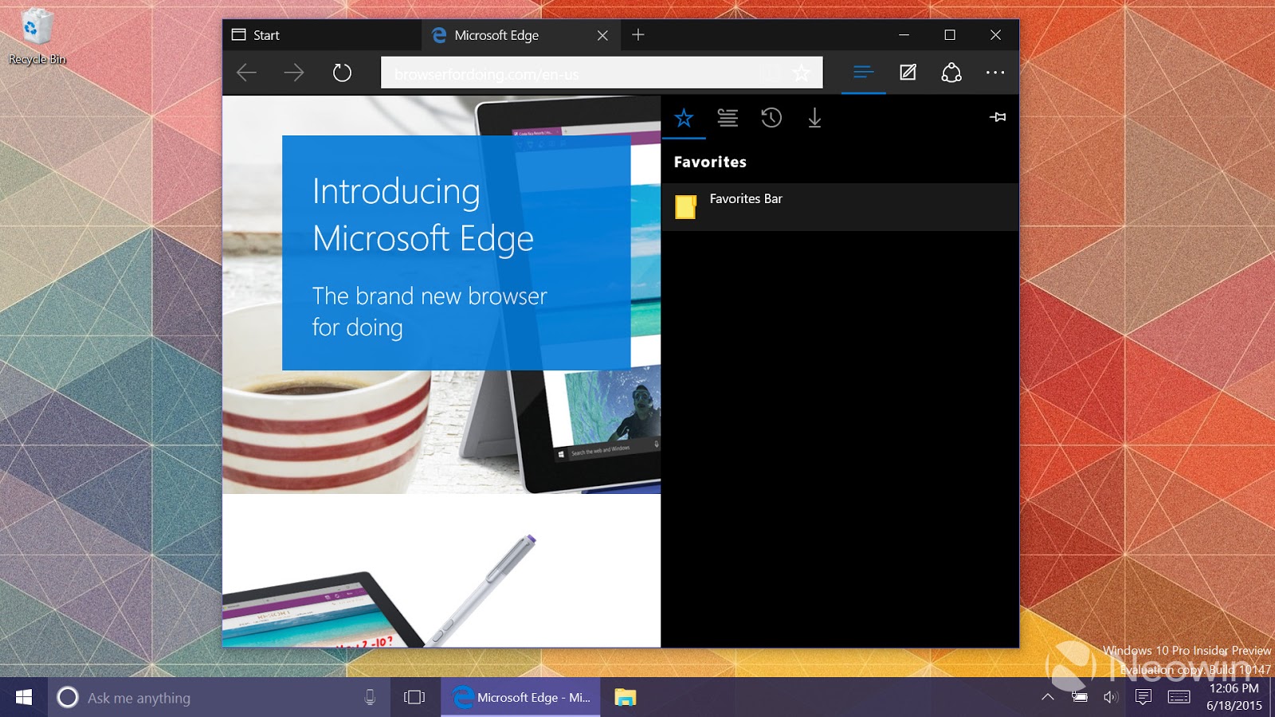Image resolution: width=1275 pixels, height=717 pixels.
Task: Click the Ask me anything search box
Action: (x=219, y=698)
